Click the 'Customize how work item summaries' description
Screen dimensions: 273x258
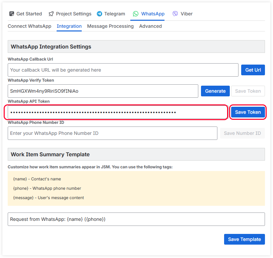click(90, 167)
